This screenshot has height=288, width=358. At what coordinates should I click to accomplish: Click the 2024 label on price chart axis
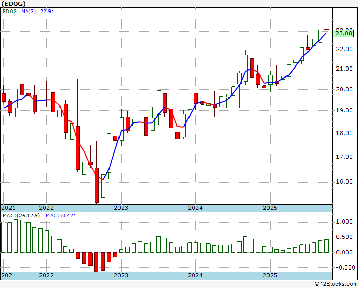[x=195, y=208]
